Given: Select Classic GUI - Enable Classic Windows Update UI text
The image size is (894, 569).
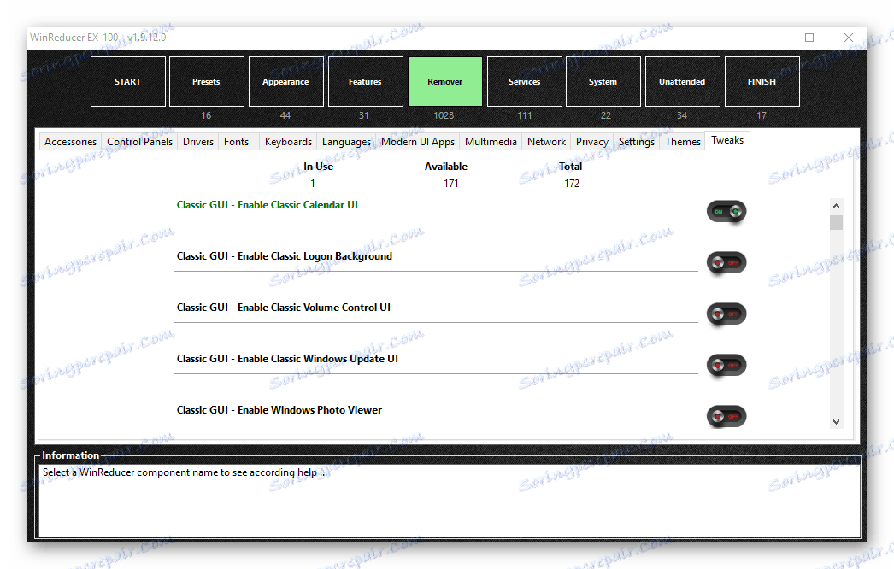Looking at the screenshot, I should [x=287, y=359].
